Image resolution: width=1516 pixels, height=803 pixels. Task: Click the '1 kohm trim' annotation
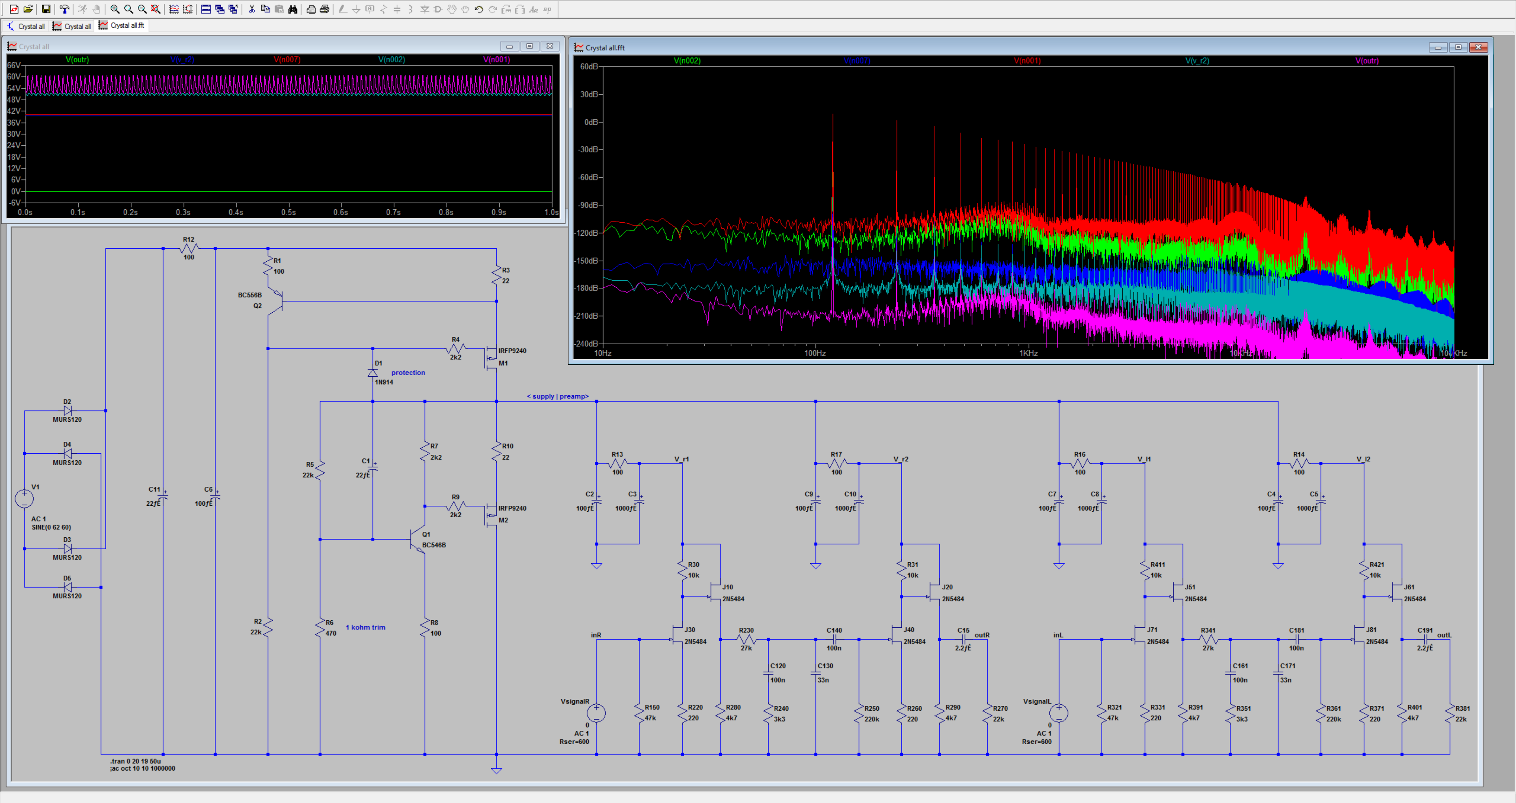(x=366, y=627)
